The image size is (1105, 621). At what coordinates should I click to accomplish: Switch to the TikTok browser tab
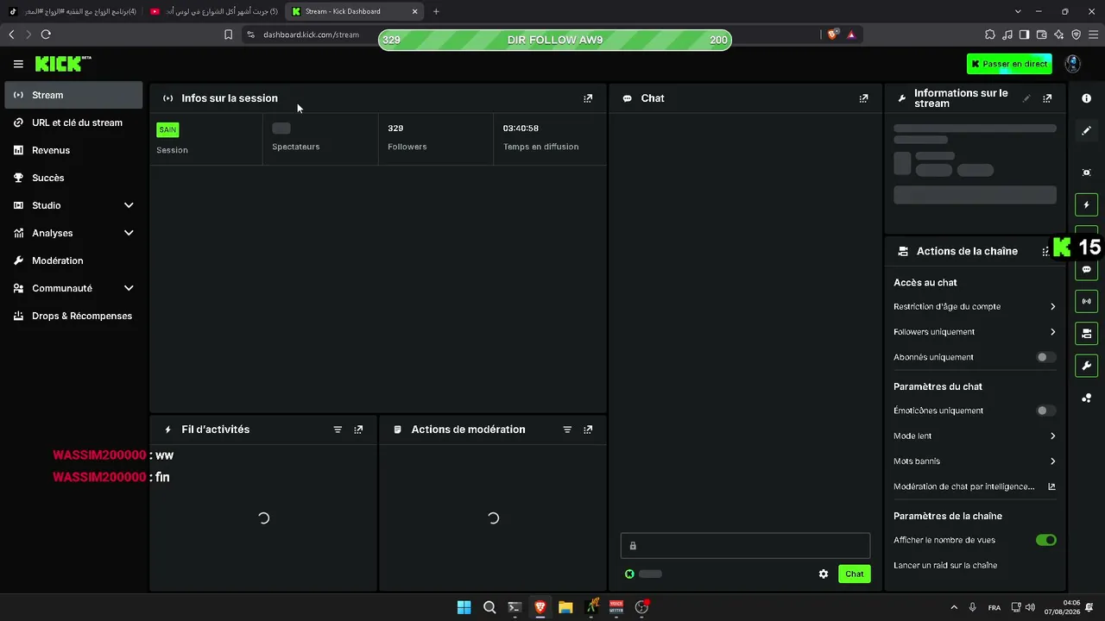[73, 11]
